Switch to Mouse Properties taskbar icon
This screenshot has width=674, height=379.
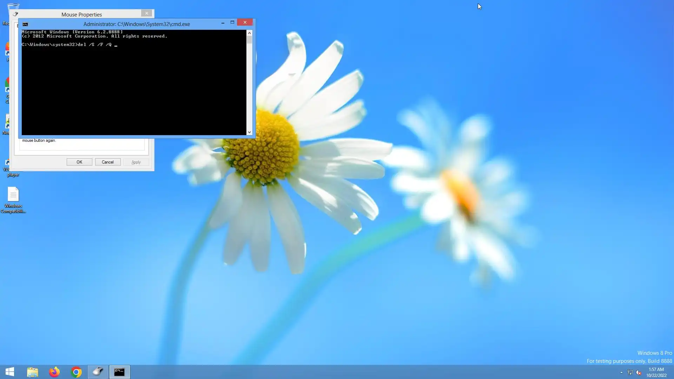point(98,372)
